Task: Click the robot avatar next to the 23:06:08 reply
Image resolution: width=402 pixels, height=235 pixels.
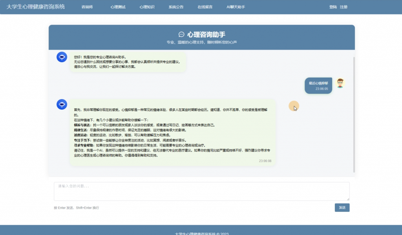Action: tap(62, 104)
